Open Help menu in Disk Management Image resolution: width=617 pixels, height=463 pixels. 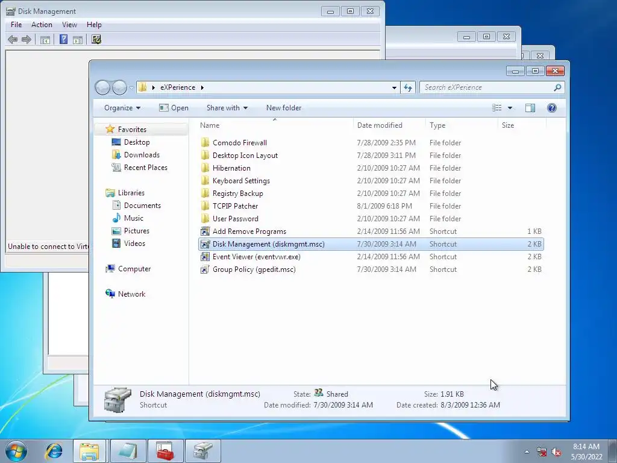coord(94,24)
